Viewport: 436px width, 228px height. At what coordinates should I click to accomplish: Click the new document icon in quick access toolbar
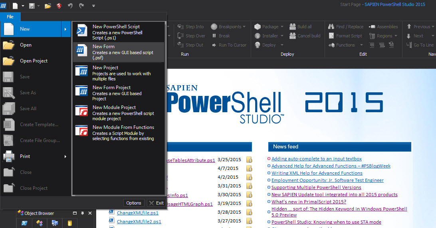coord(15,6)
